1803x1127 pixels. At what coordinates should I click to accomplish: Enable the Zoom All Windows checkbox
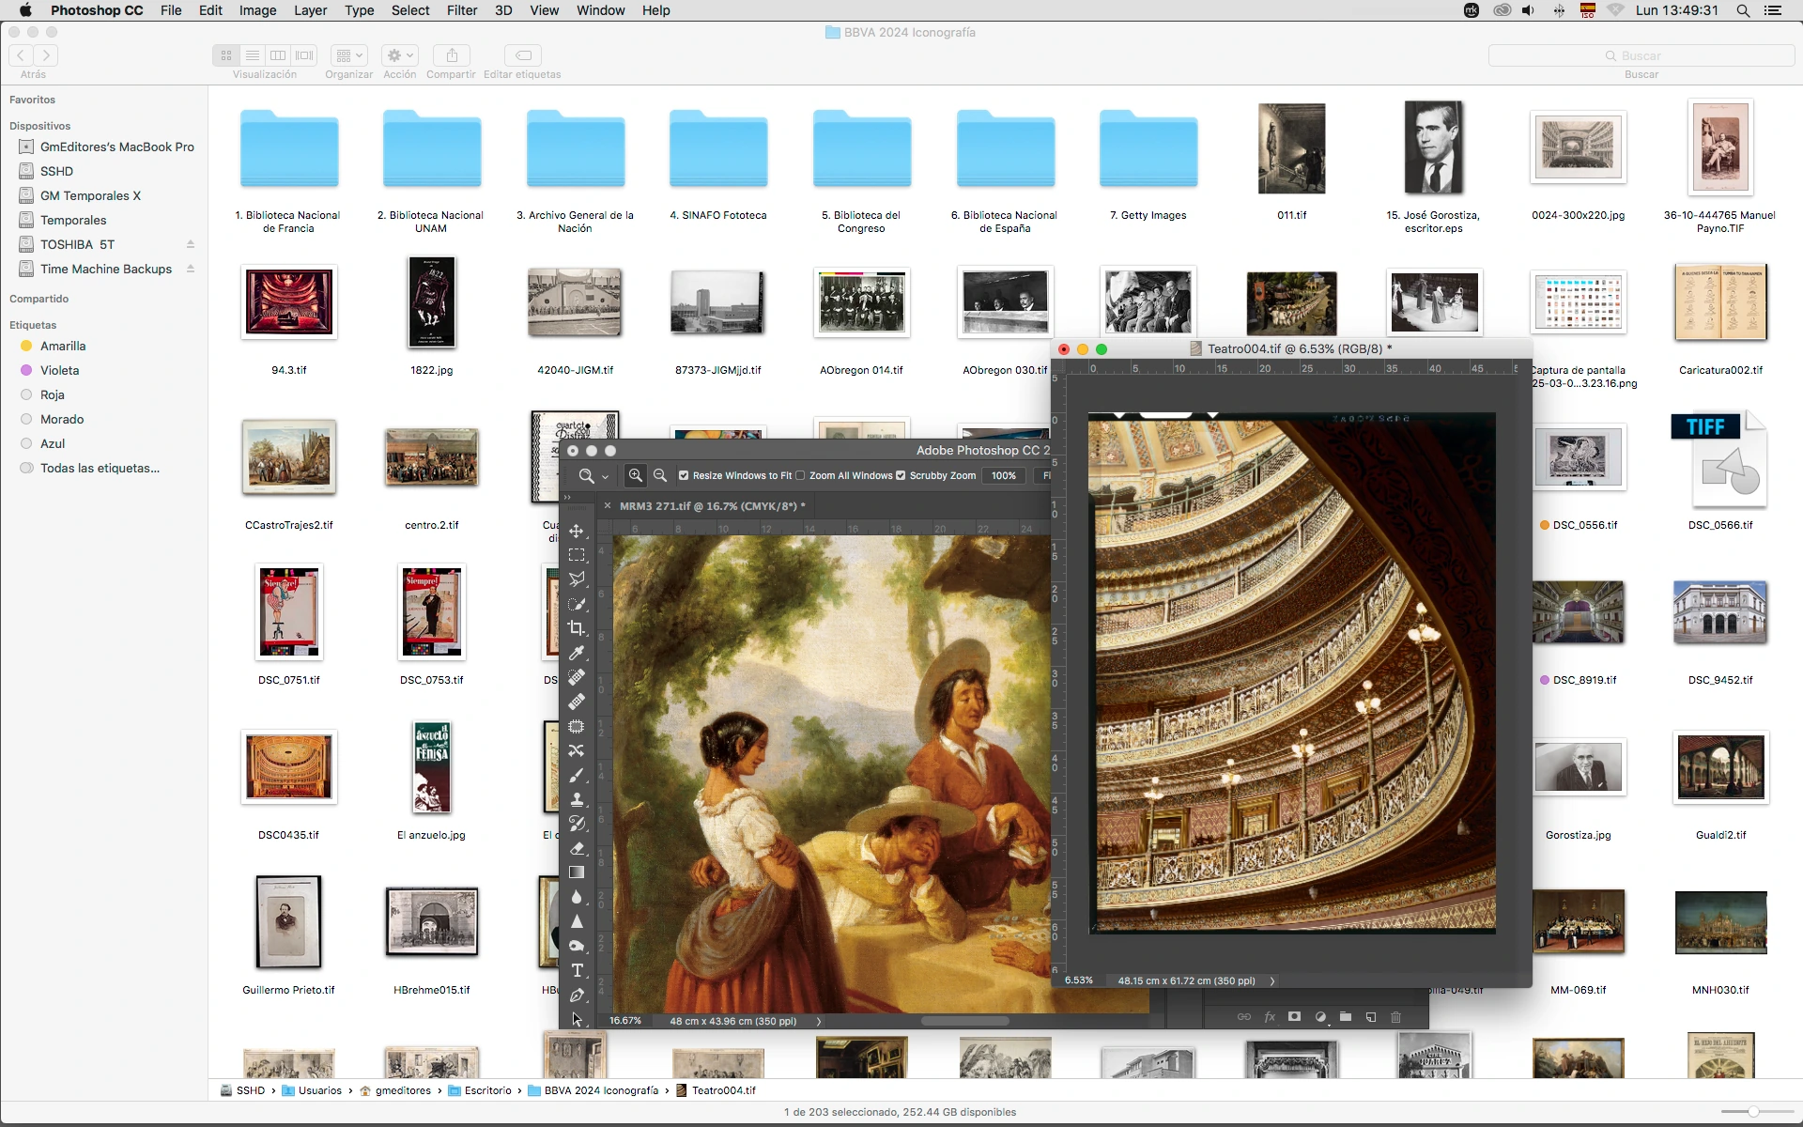coord(800,475)
